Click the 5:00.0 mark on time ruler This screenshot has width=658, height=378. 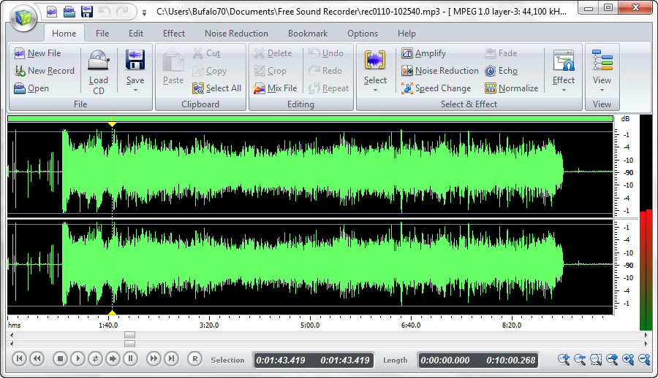[310, 325]
